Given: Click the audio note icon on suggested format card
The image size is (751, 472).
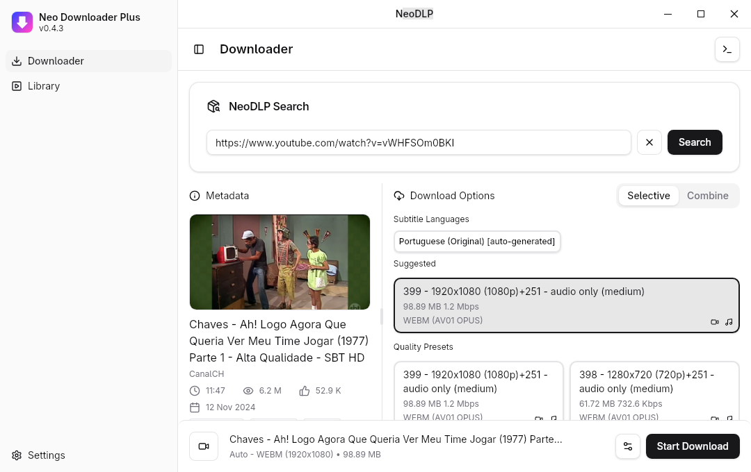Looking at the screenshot, I should click(x=729, y=321).
